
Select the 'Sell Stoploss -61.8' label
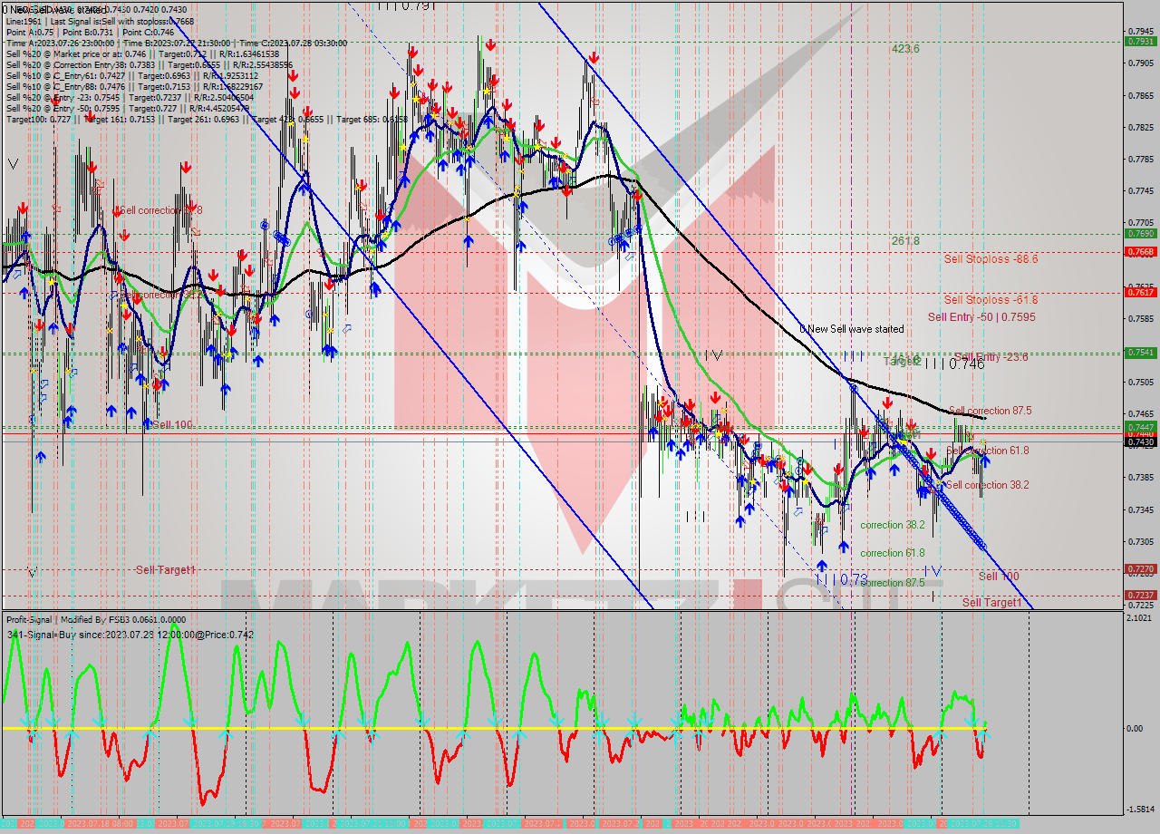click(991, 300)
